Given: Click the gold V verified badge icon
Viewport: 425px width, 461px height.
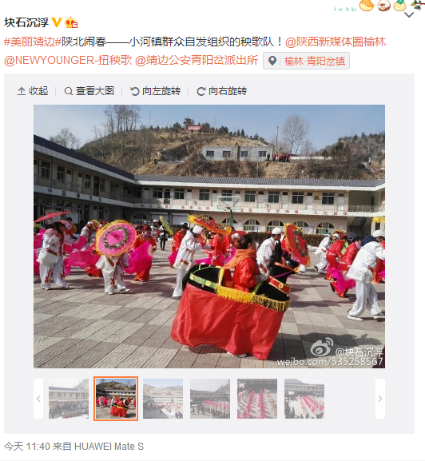Looking at the screenshot, I should pos(57,22).
